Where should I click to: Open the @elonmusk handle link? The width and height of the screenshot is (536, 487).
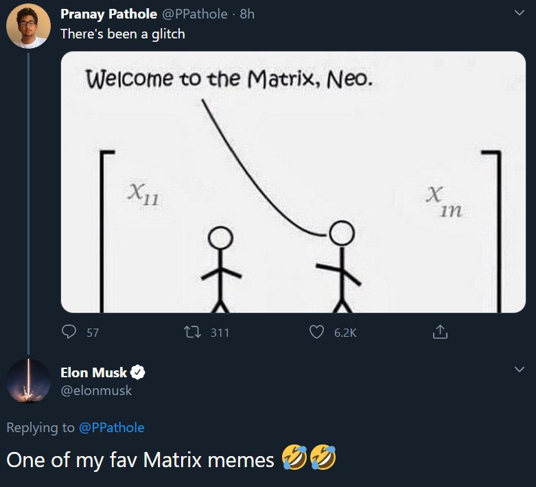96,390
